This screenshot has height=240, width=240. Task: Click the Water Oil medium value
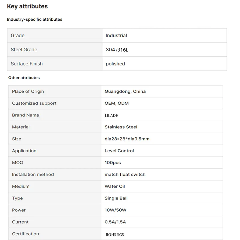115,186
